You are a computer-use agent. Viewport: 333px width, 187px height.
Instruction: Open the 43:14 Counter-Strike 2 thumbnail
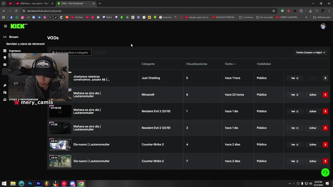[60, 161]
